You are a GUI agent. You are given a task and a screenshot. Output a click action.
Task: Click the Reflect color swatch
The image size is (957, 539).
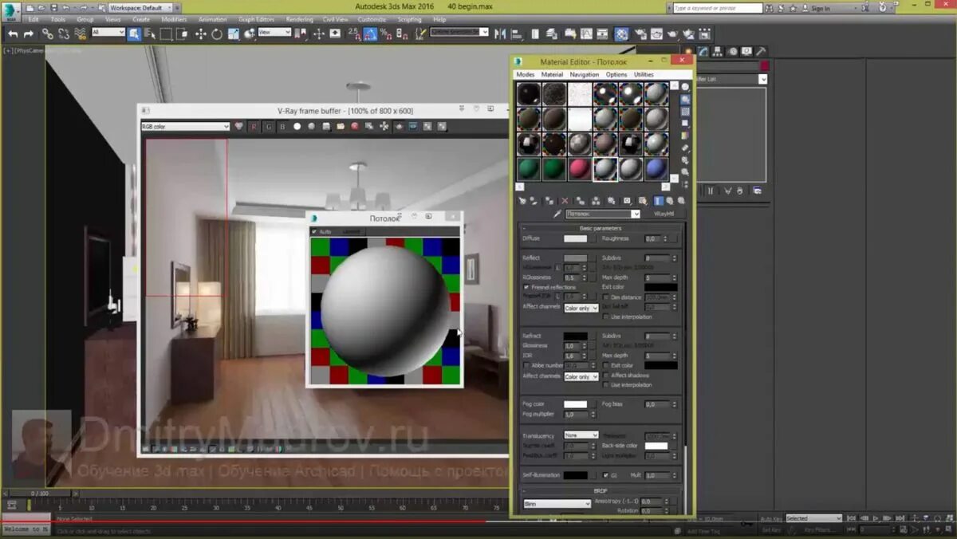[x=575, y=258]
